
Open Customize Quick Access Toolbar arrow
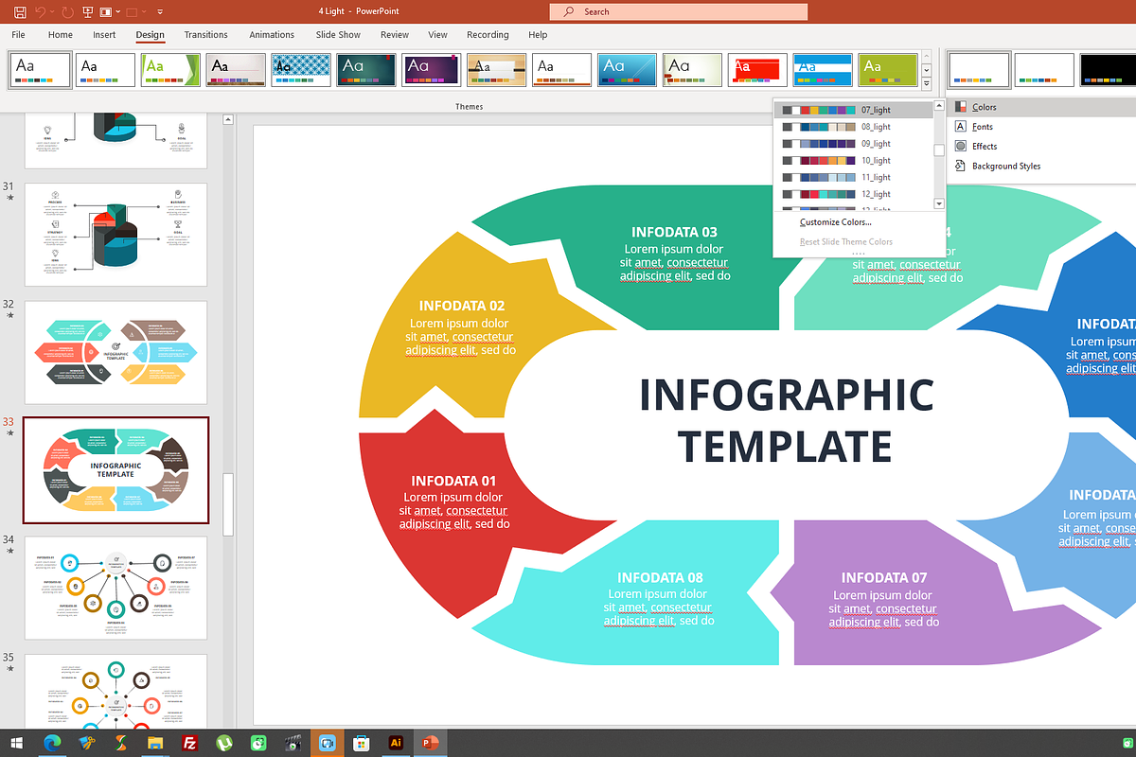159,12
